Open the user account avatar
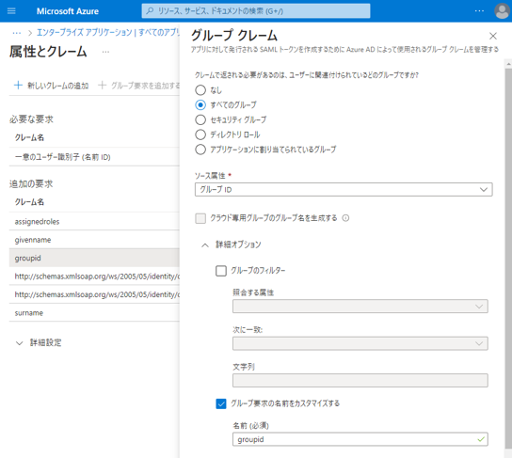The image size is (512, 458). click(503, 11)
